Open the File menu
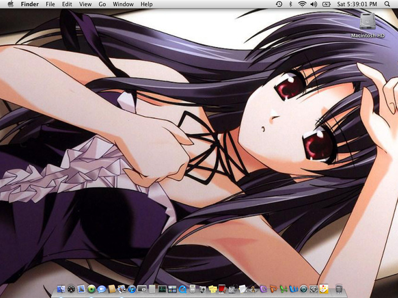Viewport: 398px width, 298px height. coord(50,4)
